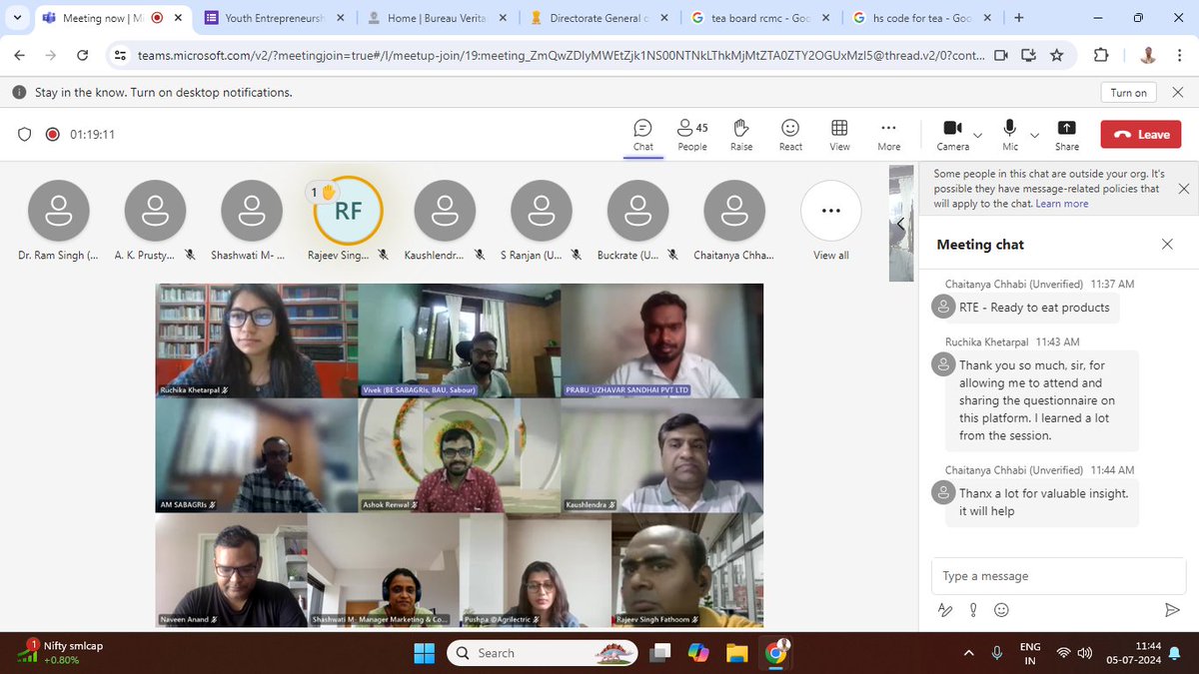Image resolution: width=1199 pixels, height=674 pixels.
Task: Click camera permission icon in address bar
Action: [1001, 56]
